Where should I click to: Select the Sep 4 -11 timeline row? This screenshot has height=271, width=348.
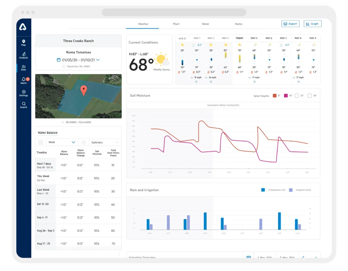point(78,217)
